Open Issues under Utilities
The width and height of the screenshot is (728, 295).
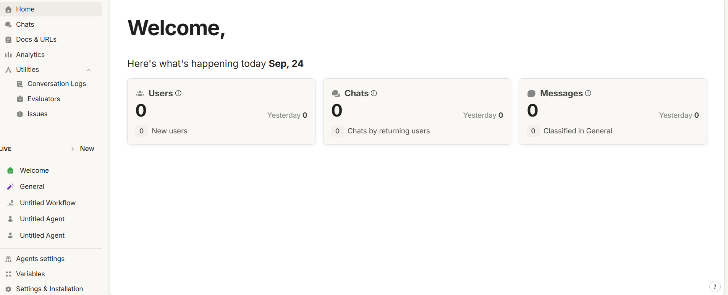click(x=37, y=114)
